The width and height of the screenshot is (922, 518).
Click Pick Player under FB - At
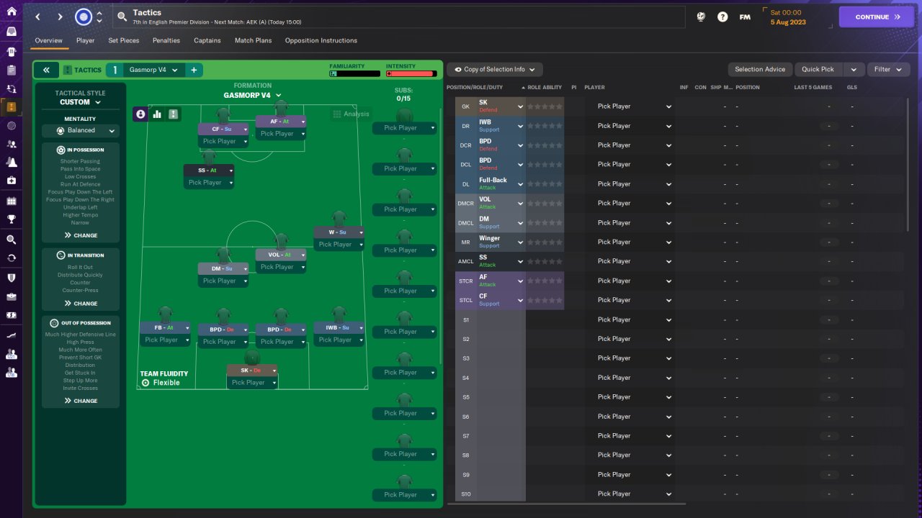166,340
